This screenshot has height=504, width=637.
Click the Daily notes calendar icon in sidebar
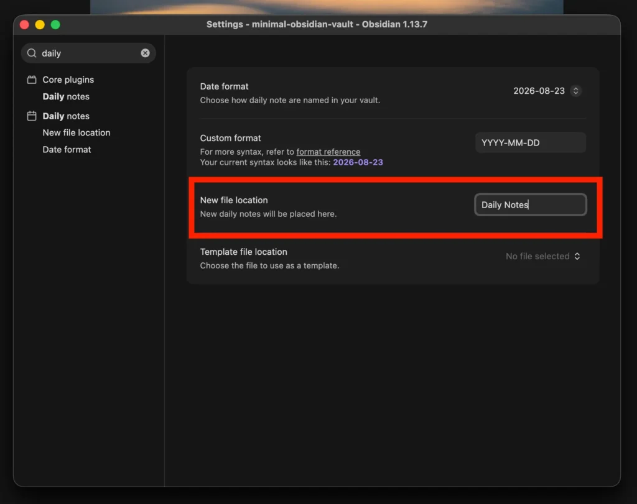coord(32,116)
